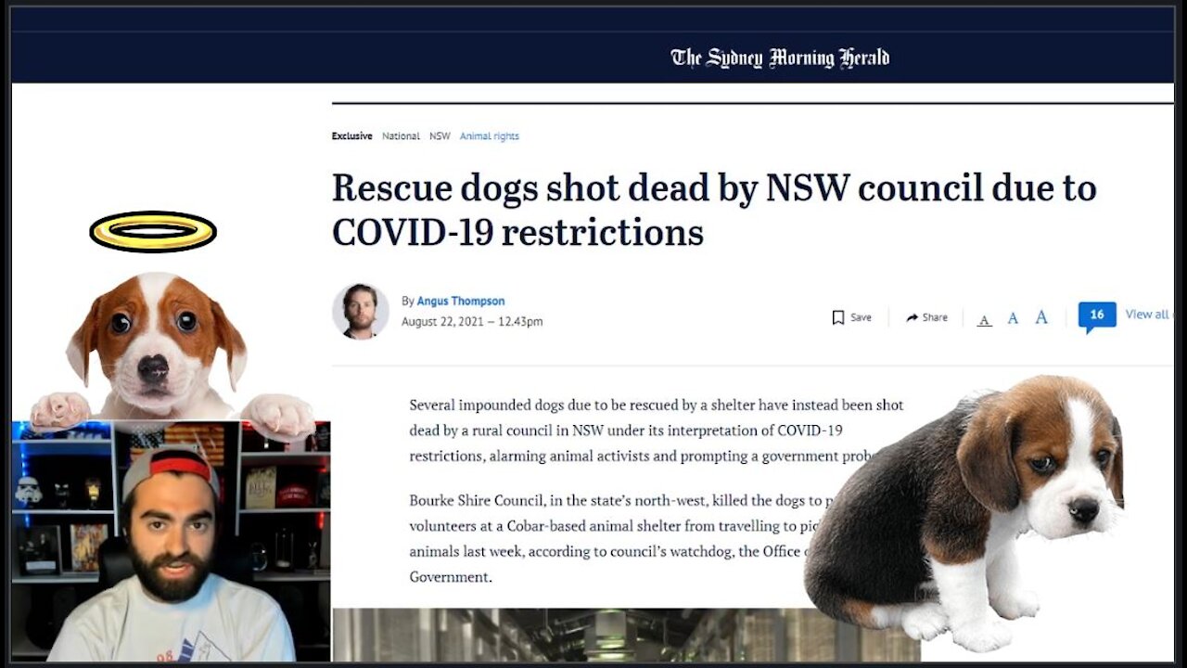
Task: Open The Sydney Morning Herald logo
Action: [780, 58]
